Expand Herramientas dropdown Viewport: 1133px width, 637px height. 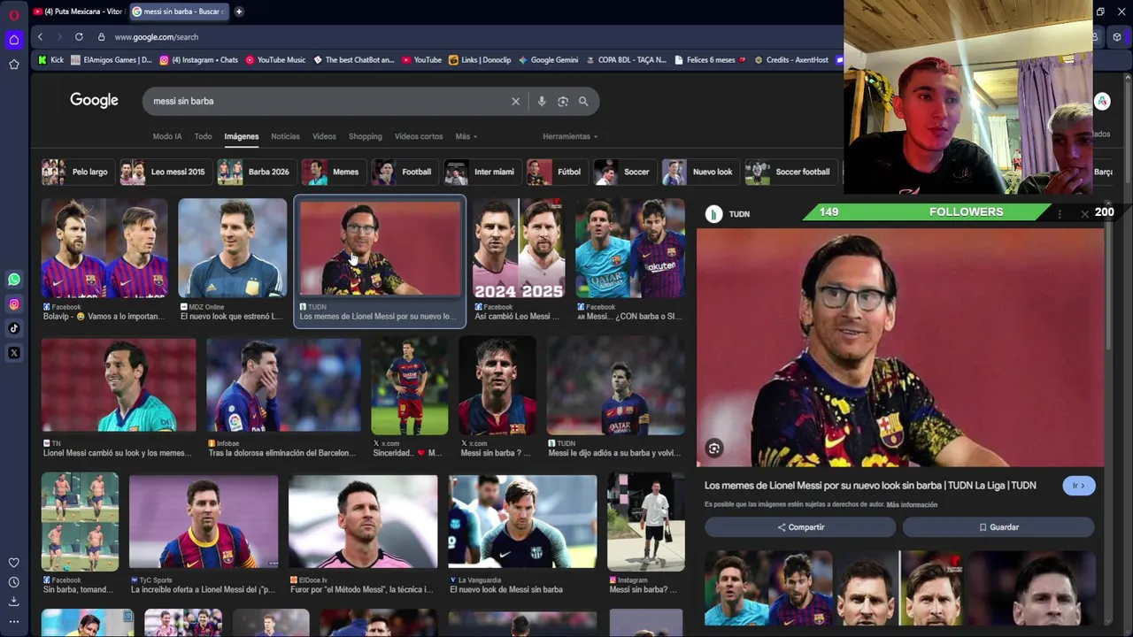(570, 136)
